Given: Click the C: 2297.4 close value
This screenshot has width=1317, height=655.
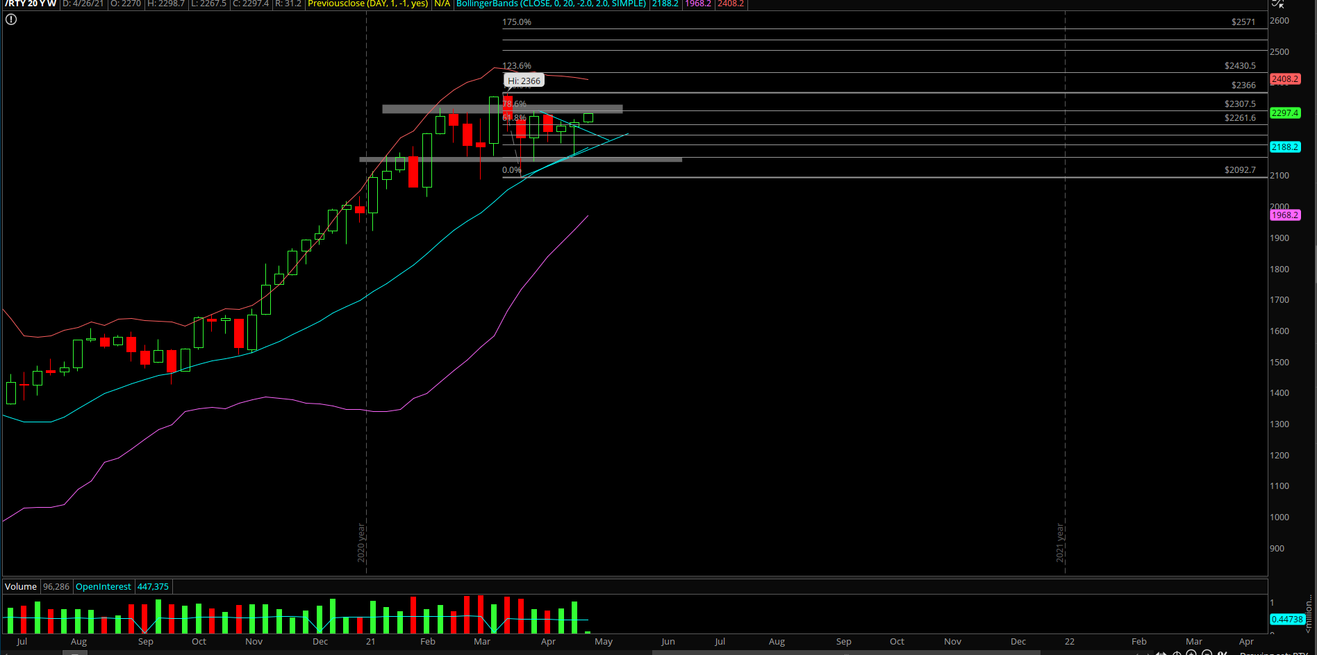Looking at the screenshot, I should pos(250,3).
